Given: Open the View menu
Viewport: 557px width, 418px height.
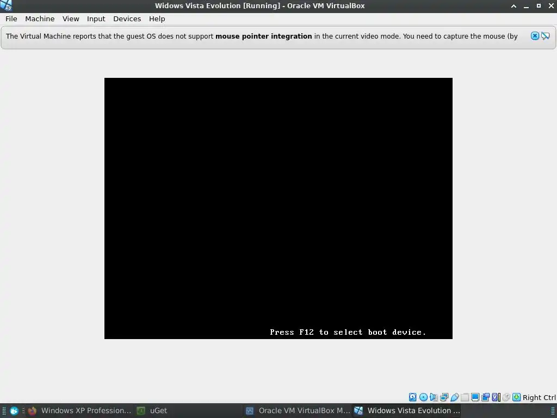Looking at the screenshot, I should coord(71,19).
